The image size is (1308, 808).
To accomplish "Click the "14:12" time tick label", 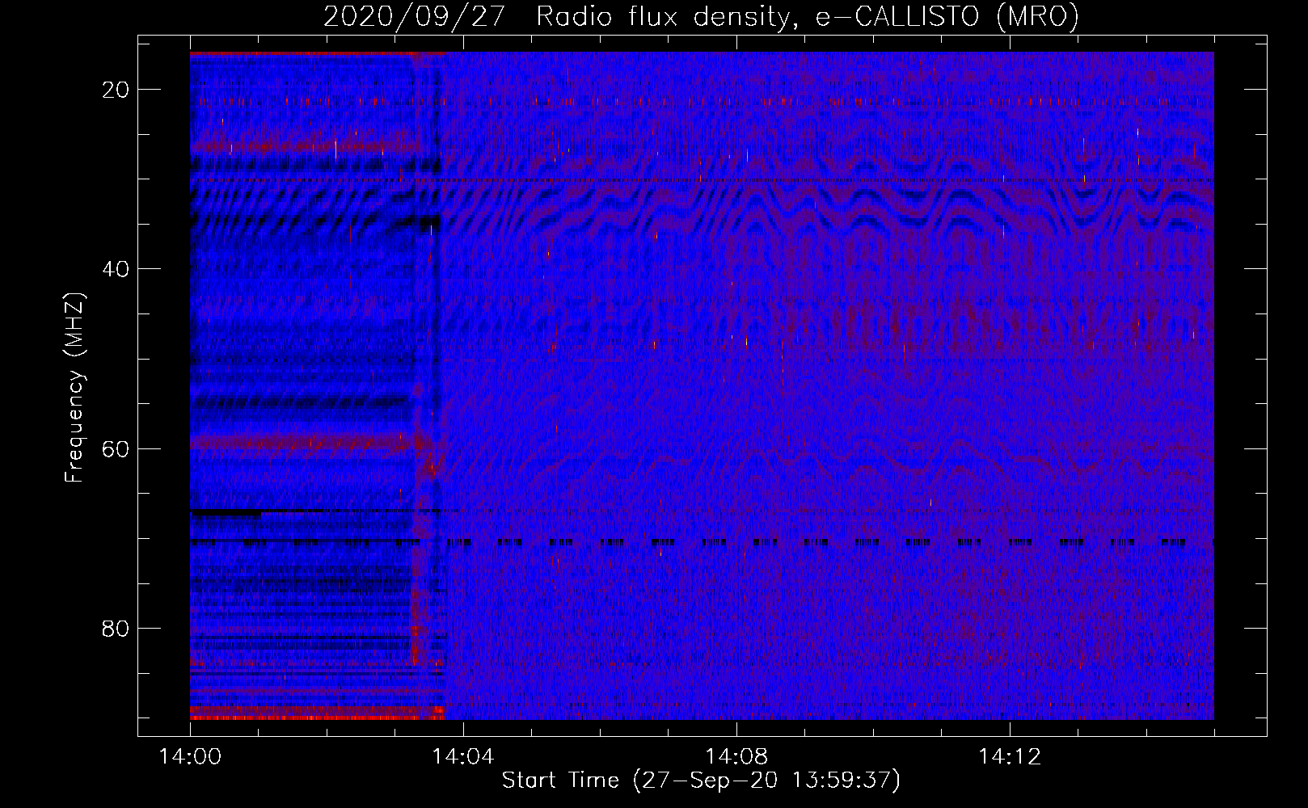I will [1010, 757].
